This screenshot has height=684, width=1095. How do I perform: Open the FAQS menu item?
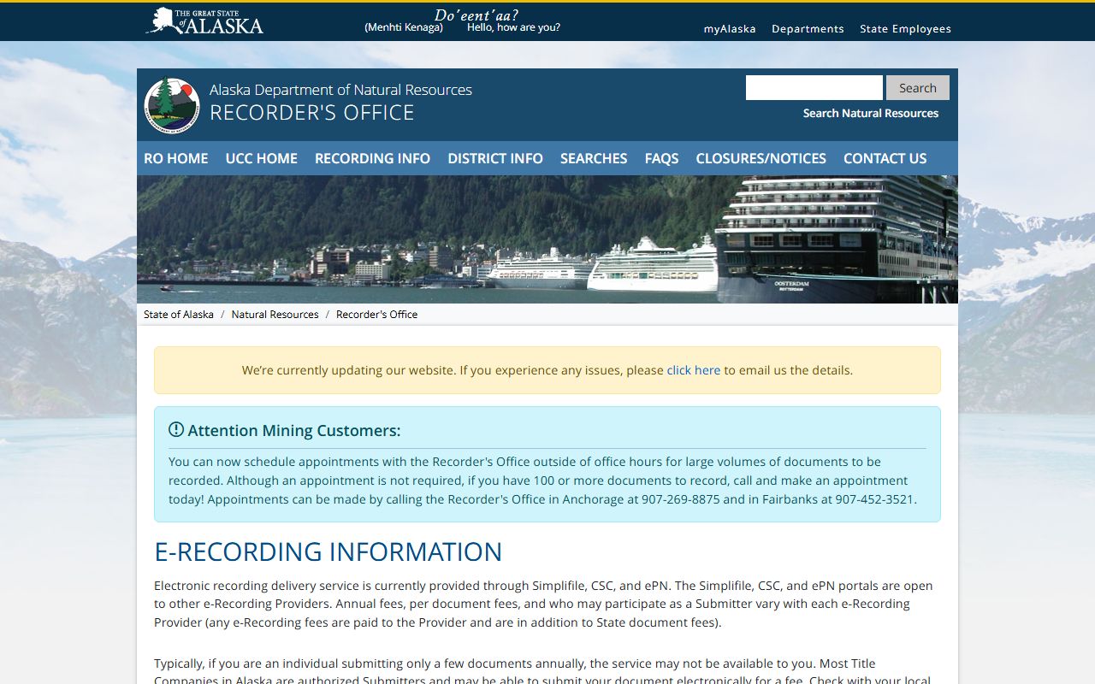point(661,158)
